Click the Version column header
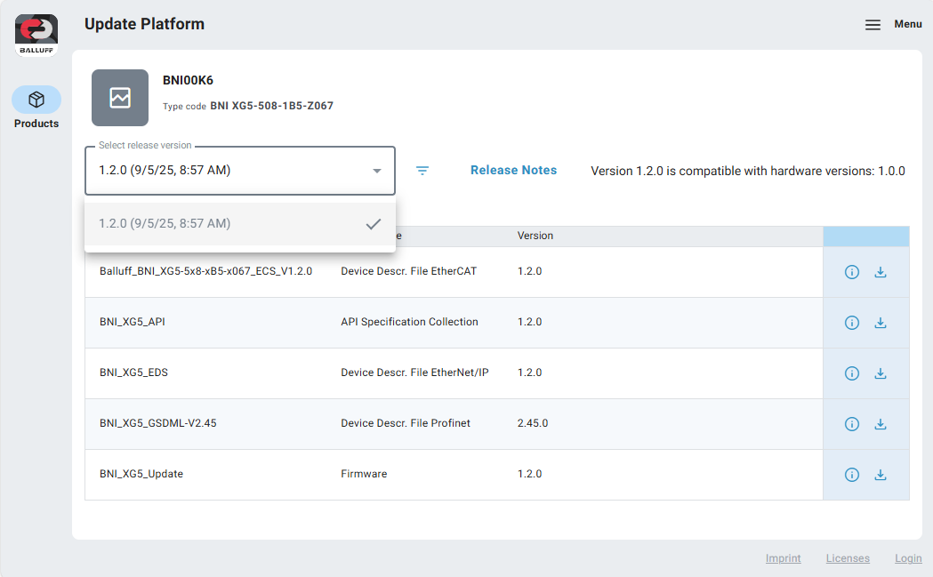 [535, 236]
